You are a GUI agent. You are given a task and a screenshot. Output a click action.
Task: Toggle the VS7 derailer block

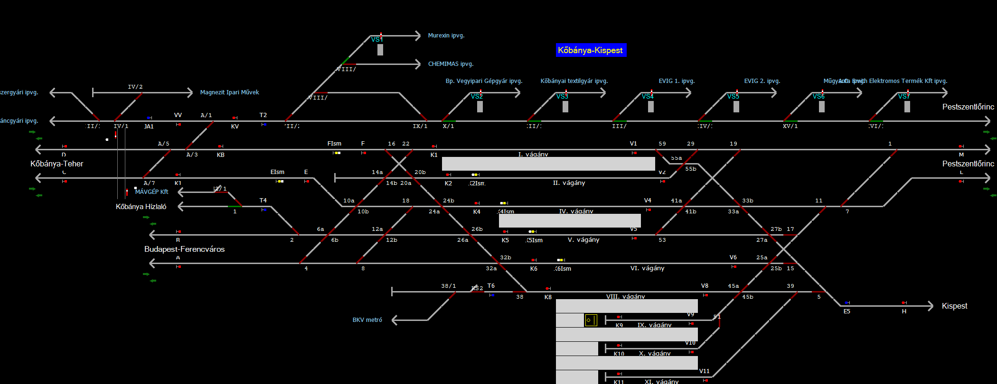pos(907,107)
